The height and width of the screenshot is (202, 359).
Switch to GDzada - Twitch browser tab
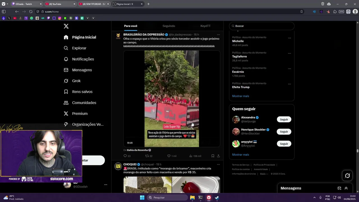point(27,4)
